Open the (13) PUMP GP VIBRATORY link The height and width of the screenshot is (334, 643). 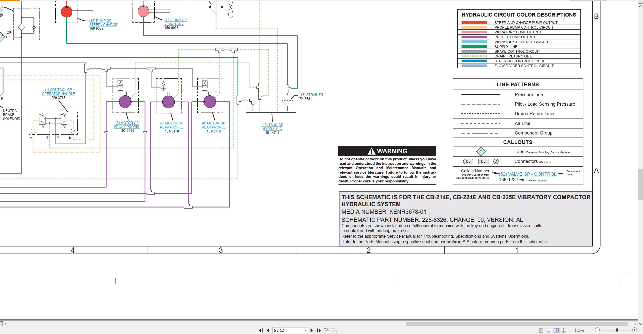click(x=175, y=22)
